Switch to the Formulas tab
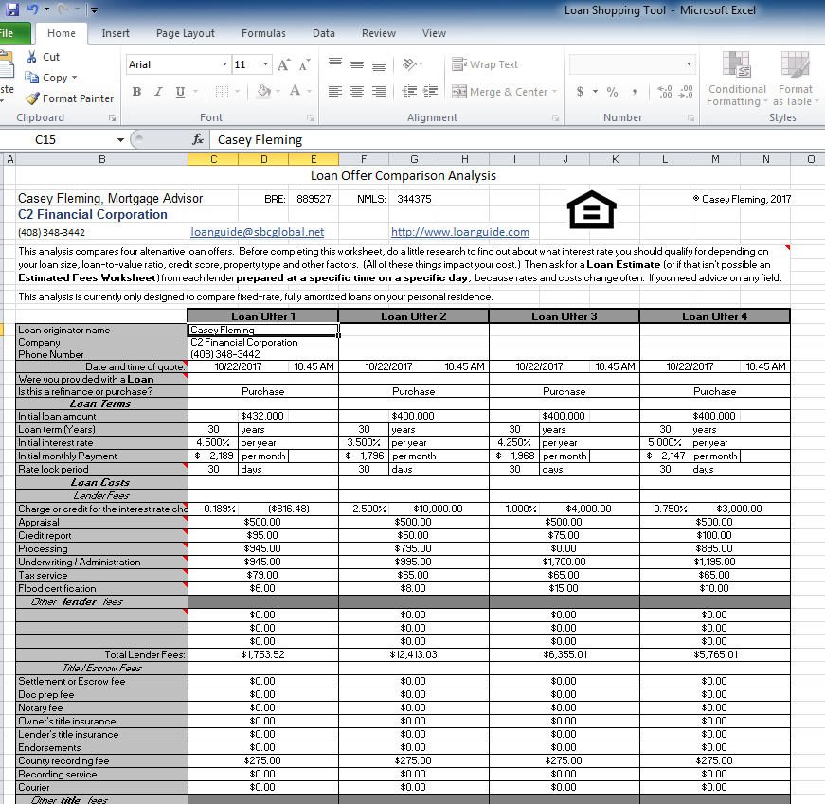The height and width of the screenshot is (804, 825). pyautogui.click(x=263, y=33)
